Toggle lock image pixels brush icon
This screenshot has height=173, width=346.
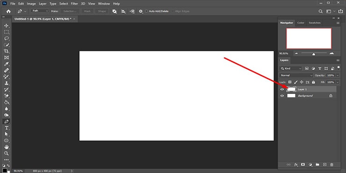296,82
